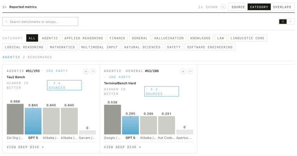The width and height of the screenshot is (297, 156).
Task: Expand the 2 SOURCES box on TerminalBench Hard
Action: click(162, 91)
